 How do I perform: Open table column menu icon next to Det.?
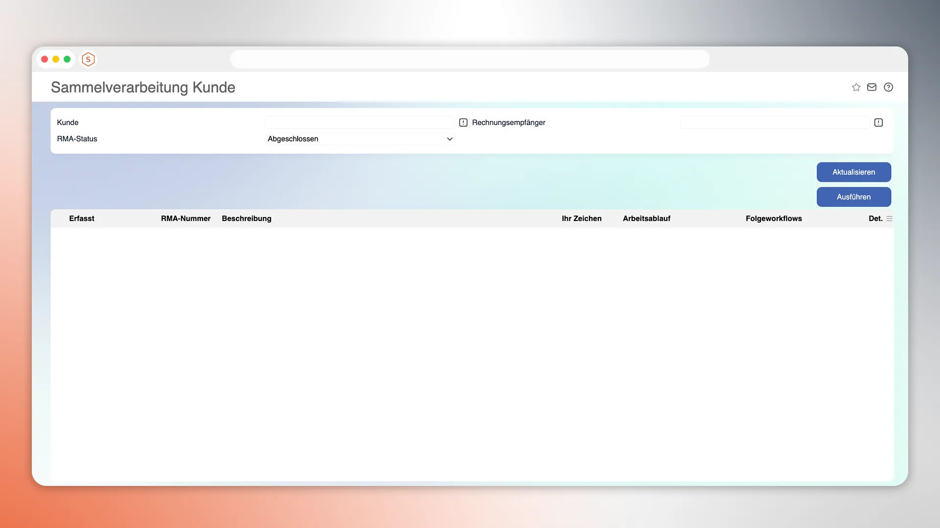pyautogui.click(x=890, y=219)
